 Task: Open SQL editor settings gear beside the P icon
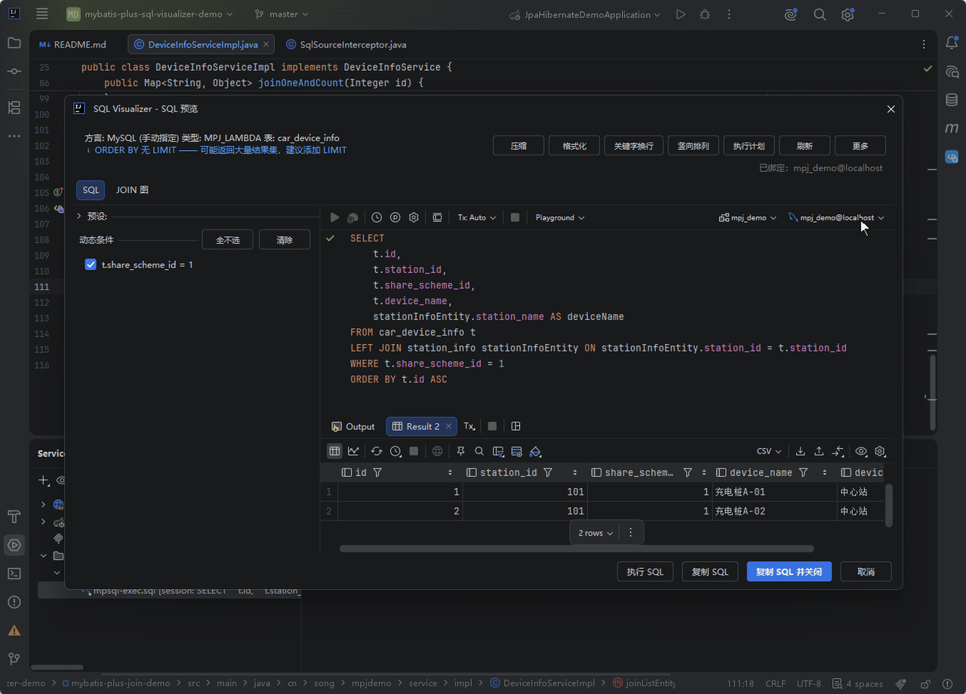(x=414, y=217)
